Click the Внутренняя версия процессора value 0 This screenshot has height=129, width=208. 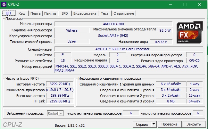tap(195, 55)
